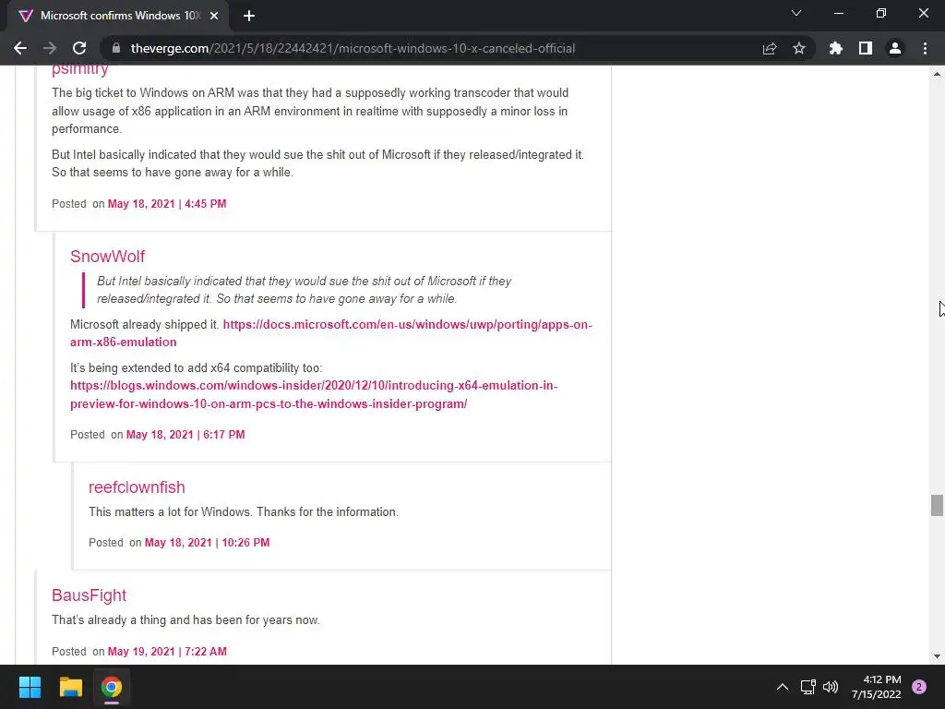Open the May 18, 2021 6:17 PM permalink
The height and width of the screenshot is (709, 945).
pyautogui.click(x=185, y=435)
